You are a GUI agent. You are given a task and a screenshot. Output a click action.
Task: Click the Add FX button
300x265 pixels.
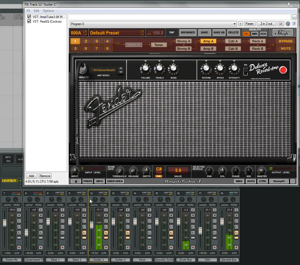(31, 176)
